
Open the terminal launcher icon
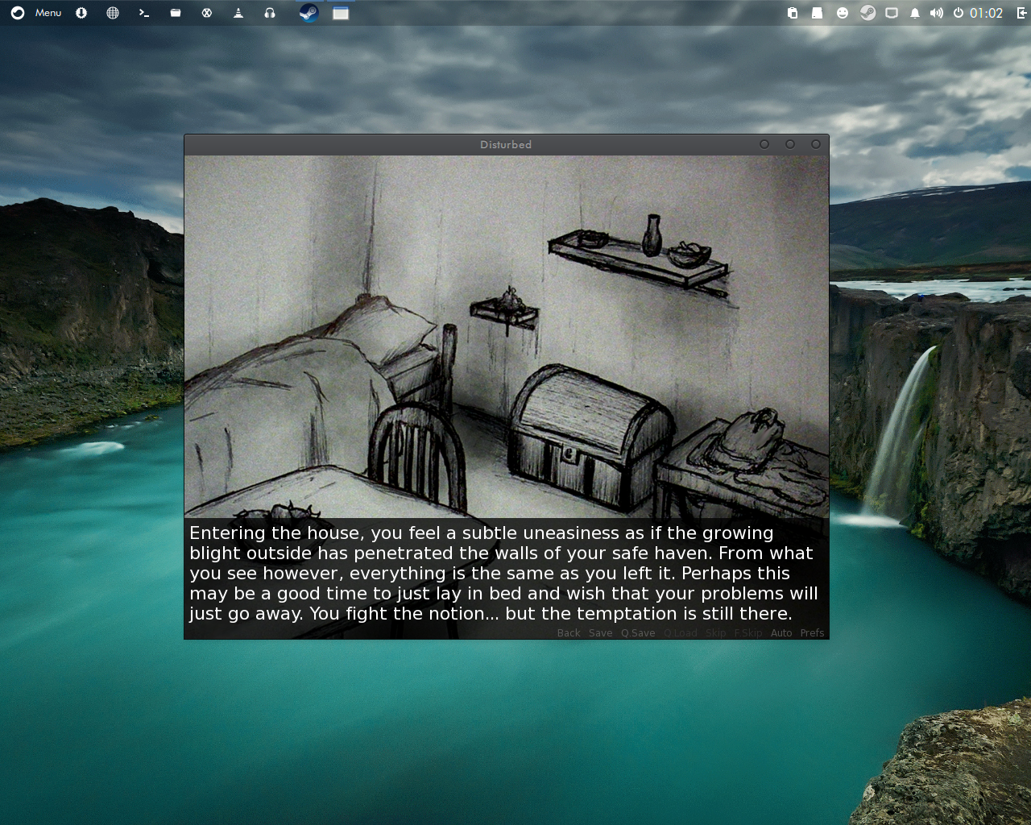click(144, 13)
